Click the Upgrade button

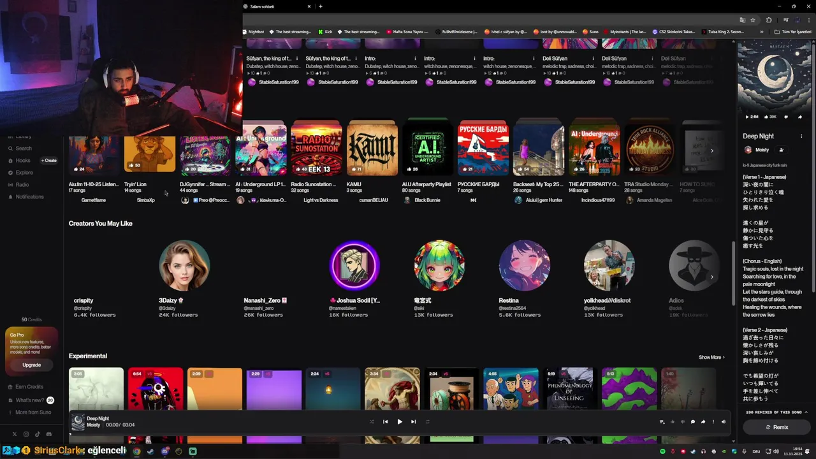[x=31, y=365]
